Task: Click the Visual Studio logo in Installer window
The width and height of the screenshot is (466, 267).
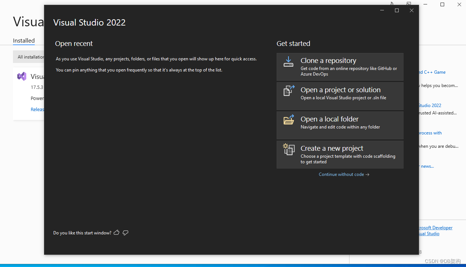Action: click(22, 77)
